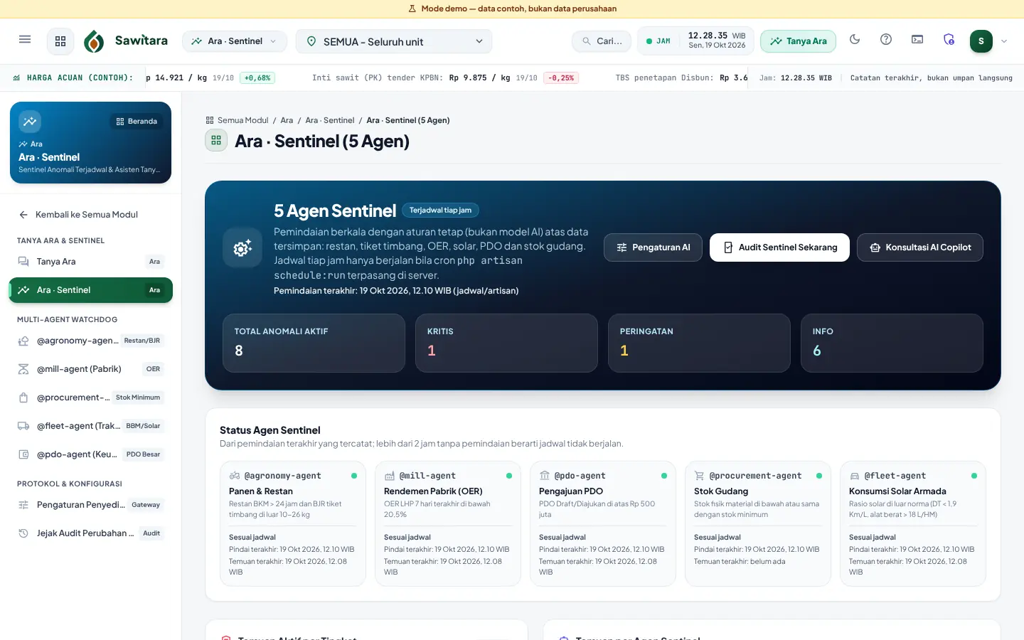This screenshot has width=1024, height=640.
Task: Open the Tanya Ara assistant button
Action: (798, 41)
